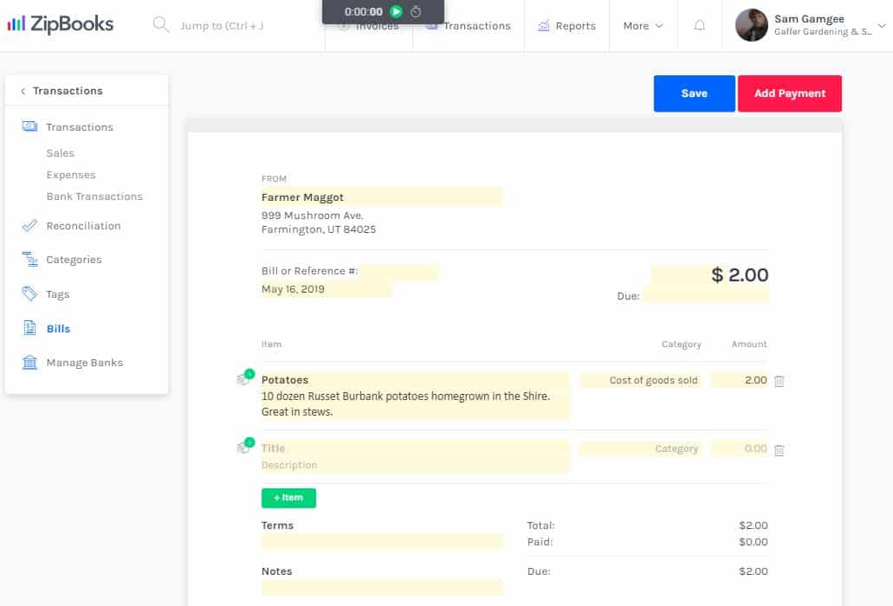Select Transactions in the sidebar list
893x606 pixels.
[x=80, y=127]
